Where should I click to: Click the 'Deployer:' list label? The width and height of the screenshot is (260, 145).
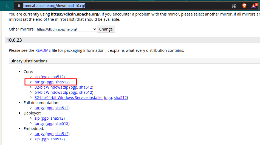[32, 113]
